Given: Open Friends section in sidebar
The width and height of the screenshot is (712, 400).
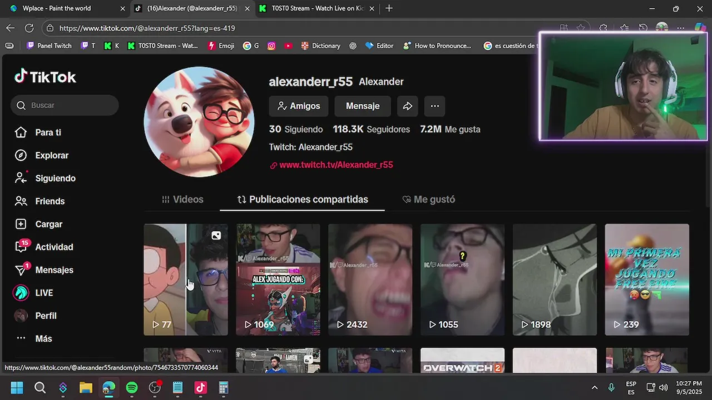Looking at the screenshot, I should pos(39,201).
